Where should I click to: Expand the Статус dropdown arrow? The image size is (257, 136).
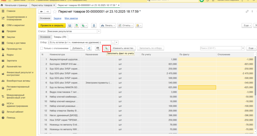[99, 31]
